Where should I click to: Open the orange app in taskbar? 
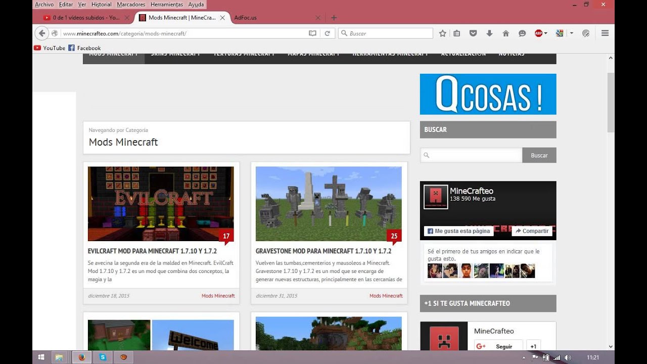[x=123, y=357]
